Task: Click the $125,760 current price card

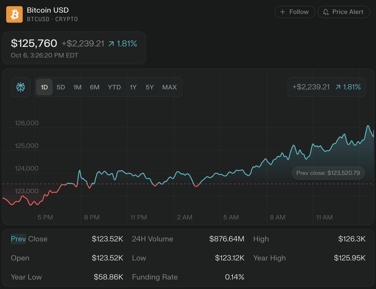Action: 74,48
